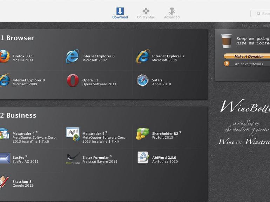Click the Sketchup 8 title text

[x=22, y=182]
